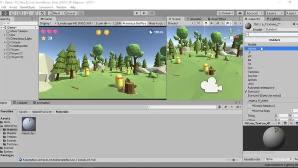Toggle 2D view mode in Scene
This screenshot has height=168, width=298.
point(199,23)
